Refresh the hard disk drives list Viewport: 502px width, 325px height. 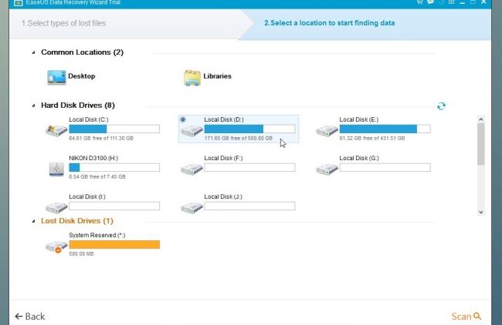pyautogui.click(x=441, y=106)
